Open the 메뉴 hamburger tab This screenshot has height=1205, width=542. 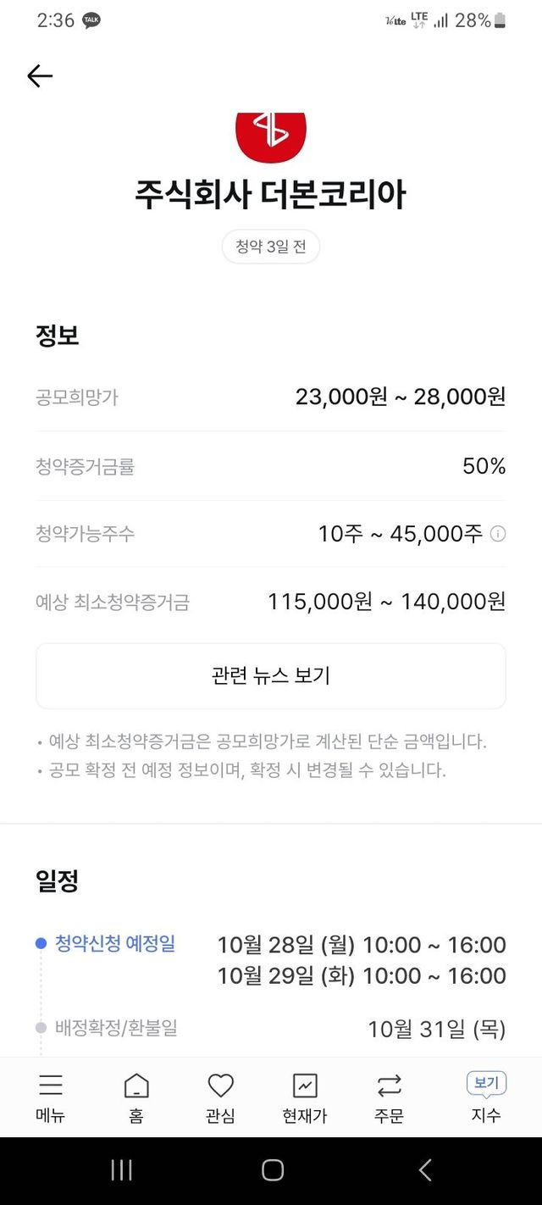(51, 1097)
